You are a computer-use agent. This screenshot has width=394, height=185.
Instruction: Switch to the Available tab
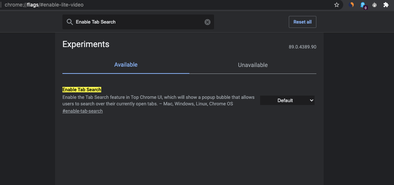tap(126, 65)
